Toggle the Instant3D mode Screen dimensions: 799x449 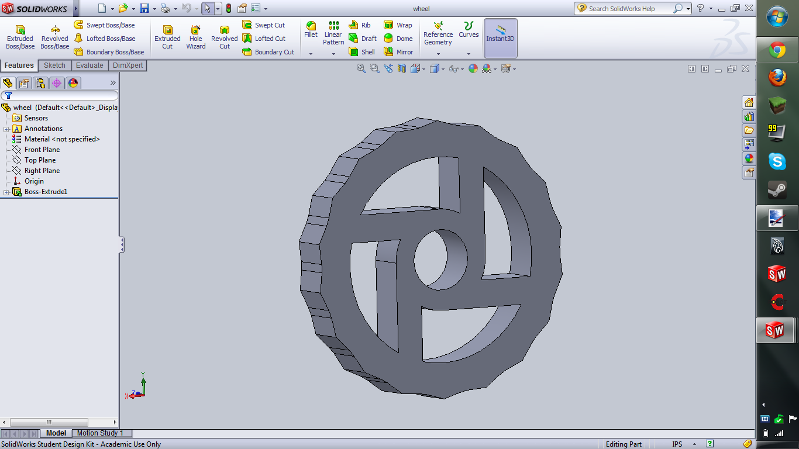[x=500, y=34]
